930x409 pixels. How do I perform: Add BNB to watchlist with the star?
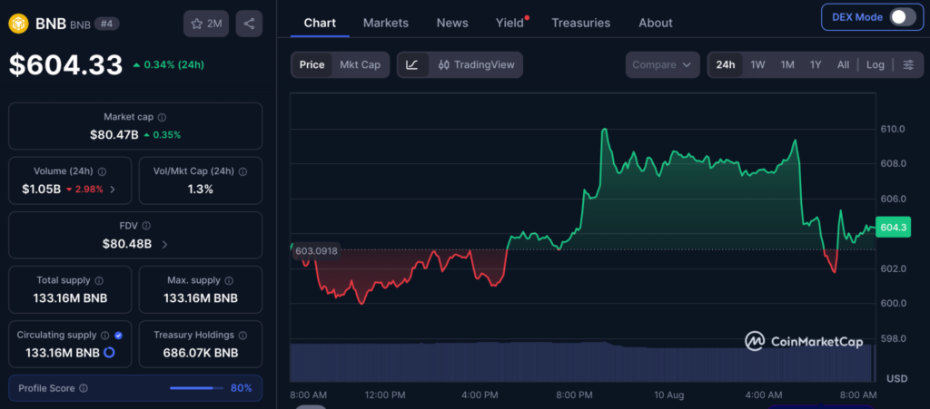(206, 24)
